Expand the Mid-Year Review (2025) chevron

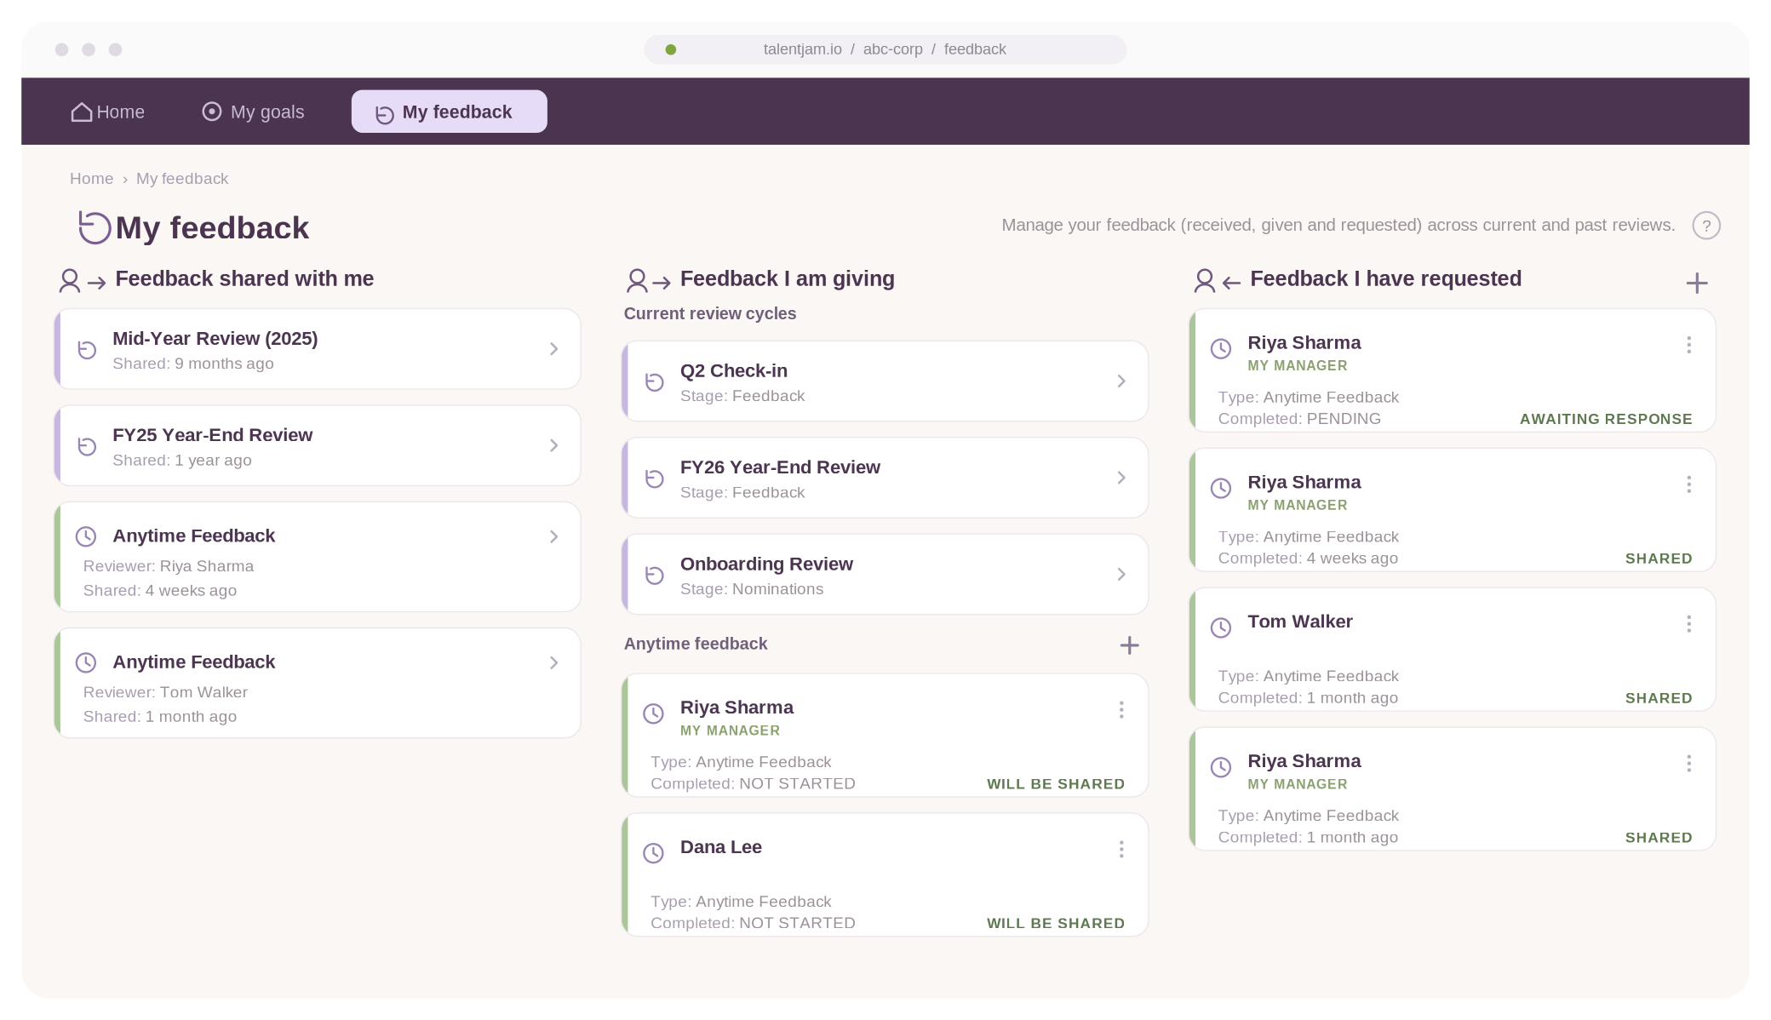(x=553, y=349)
